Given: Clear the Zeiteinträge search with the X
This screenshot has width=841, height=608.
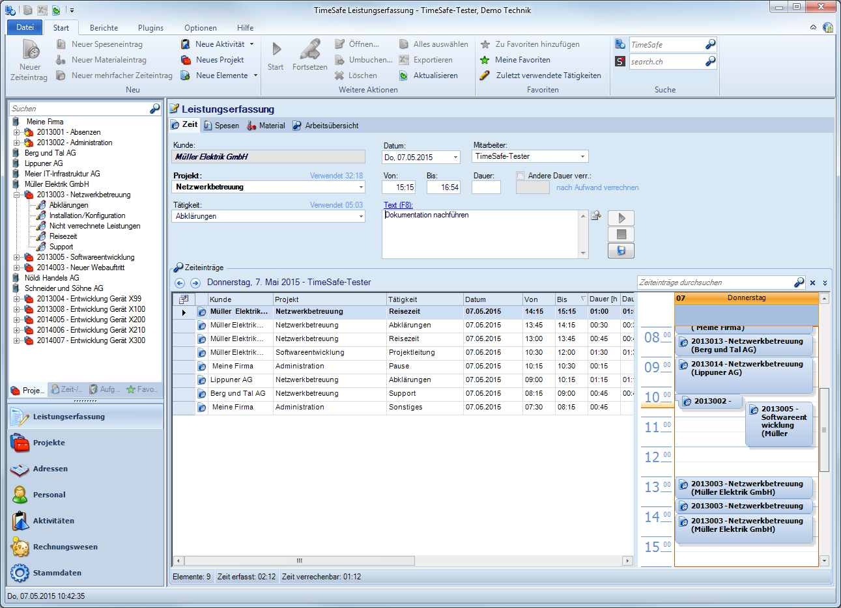Looking at the screenshot, I should point(812,283).
